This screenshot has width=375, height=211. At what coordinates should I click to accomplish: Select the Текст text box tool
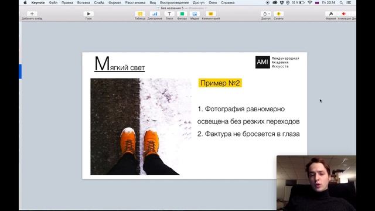[169, 14]
